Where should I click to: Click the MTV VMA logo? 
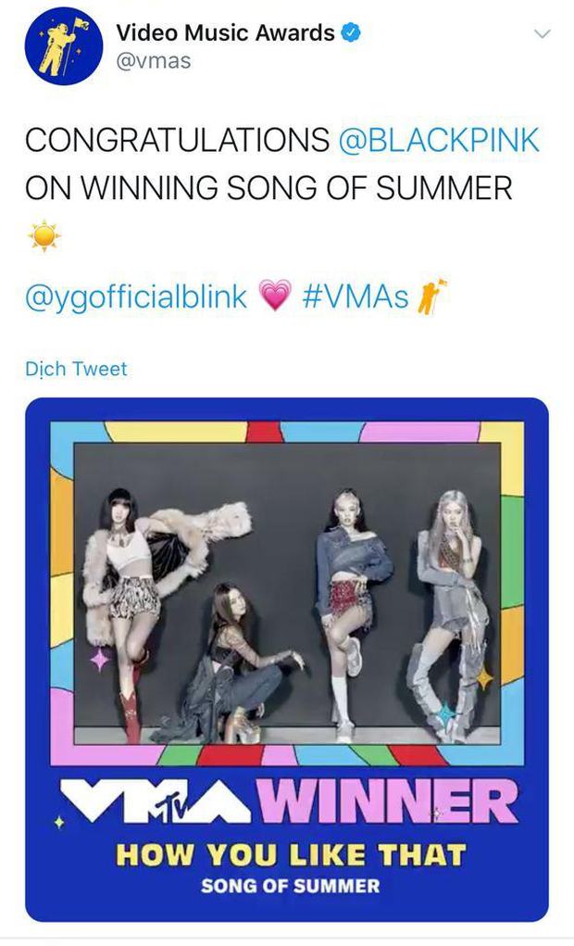156,801
